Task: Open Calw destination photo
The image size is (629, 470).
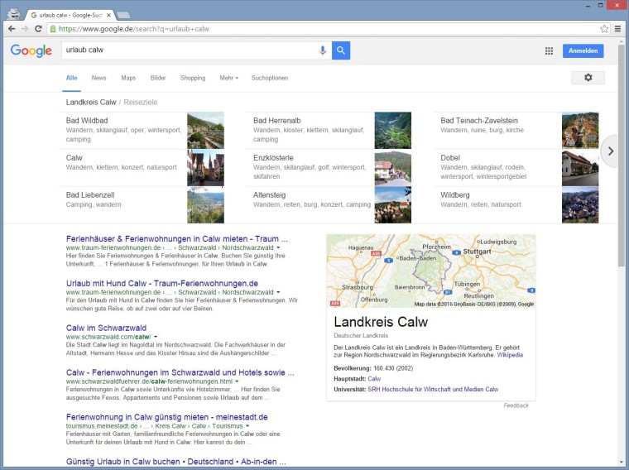Action: 205,168
